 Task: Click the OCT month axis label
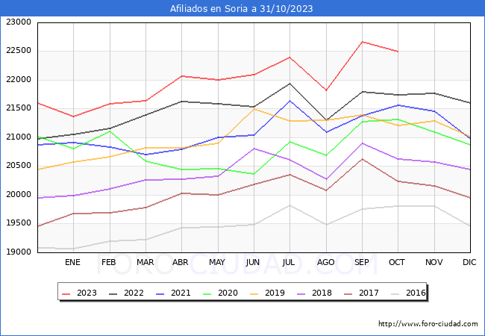[397, 262]
